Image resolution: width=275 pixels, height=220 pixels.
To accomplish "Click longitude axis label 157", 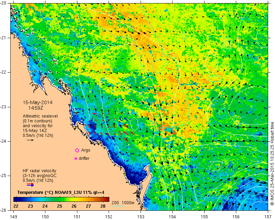I will coord(268,217).
